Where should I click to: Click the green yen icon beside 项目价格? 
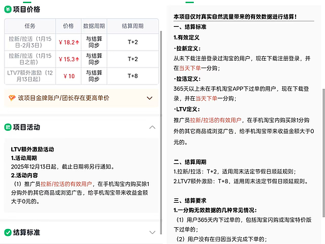pyautogui.click(x=8, y=9)
